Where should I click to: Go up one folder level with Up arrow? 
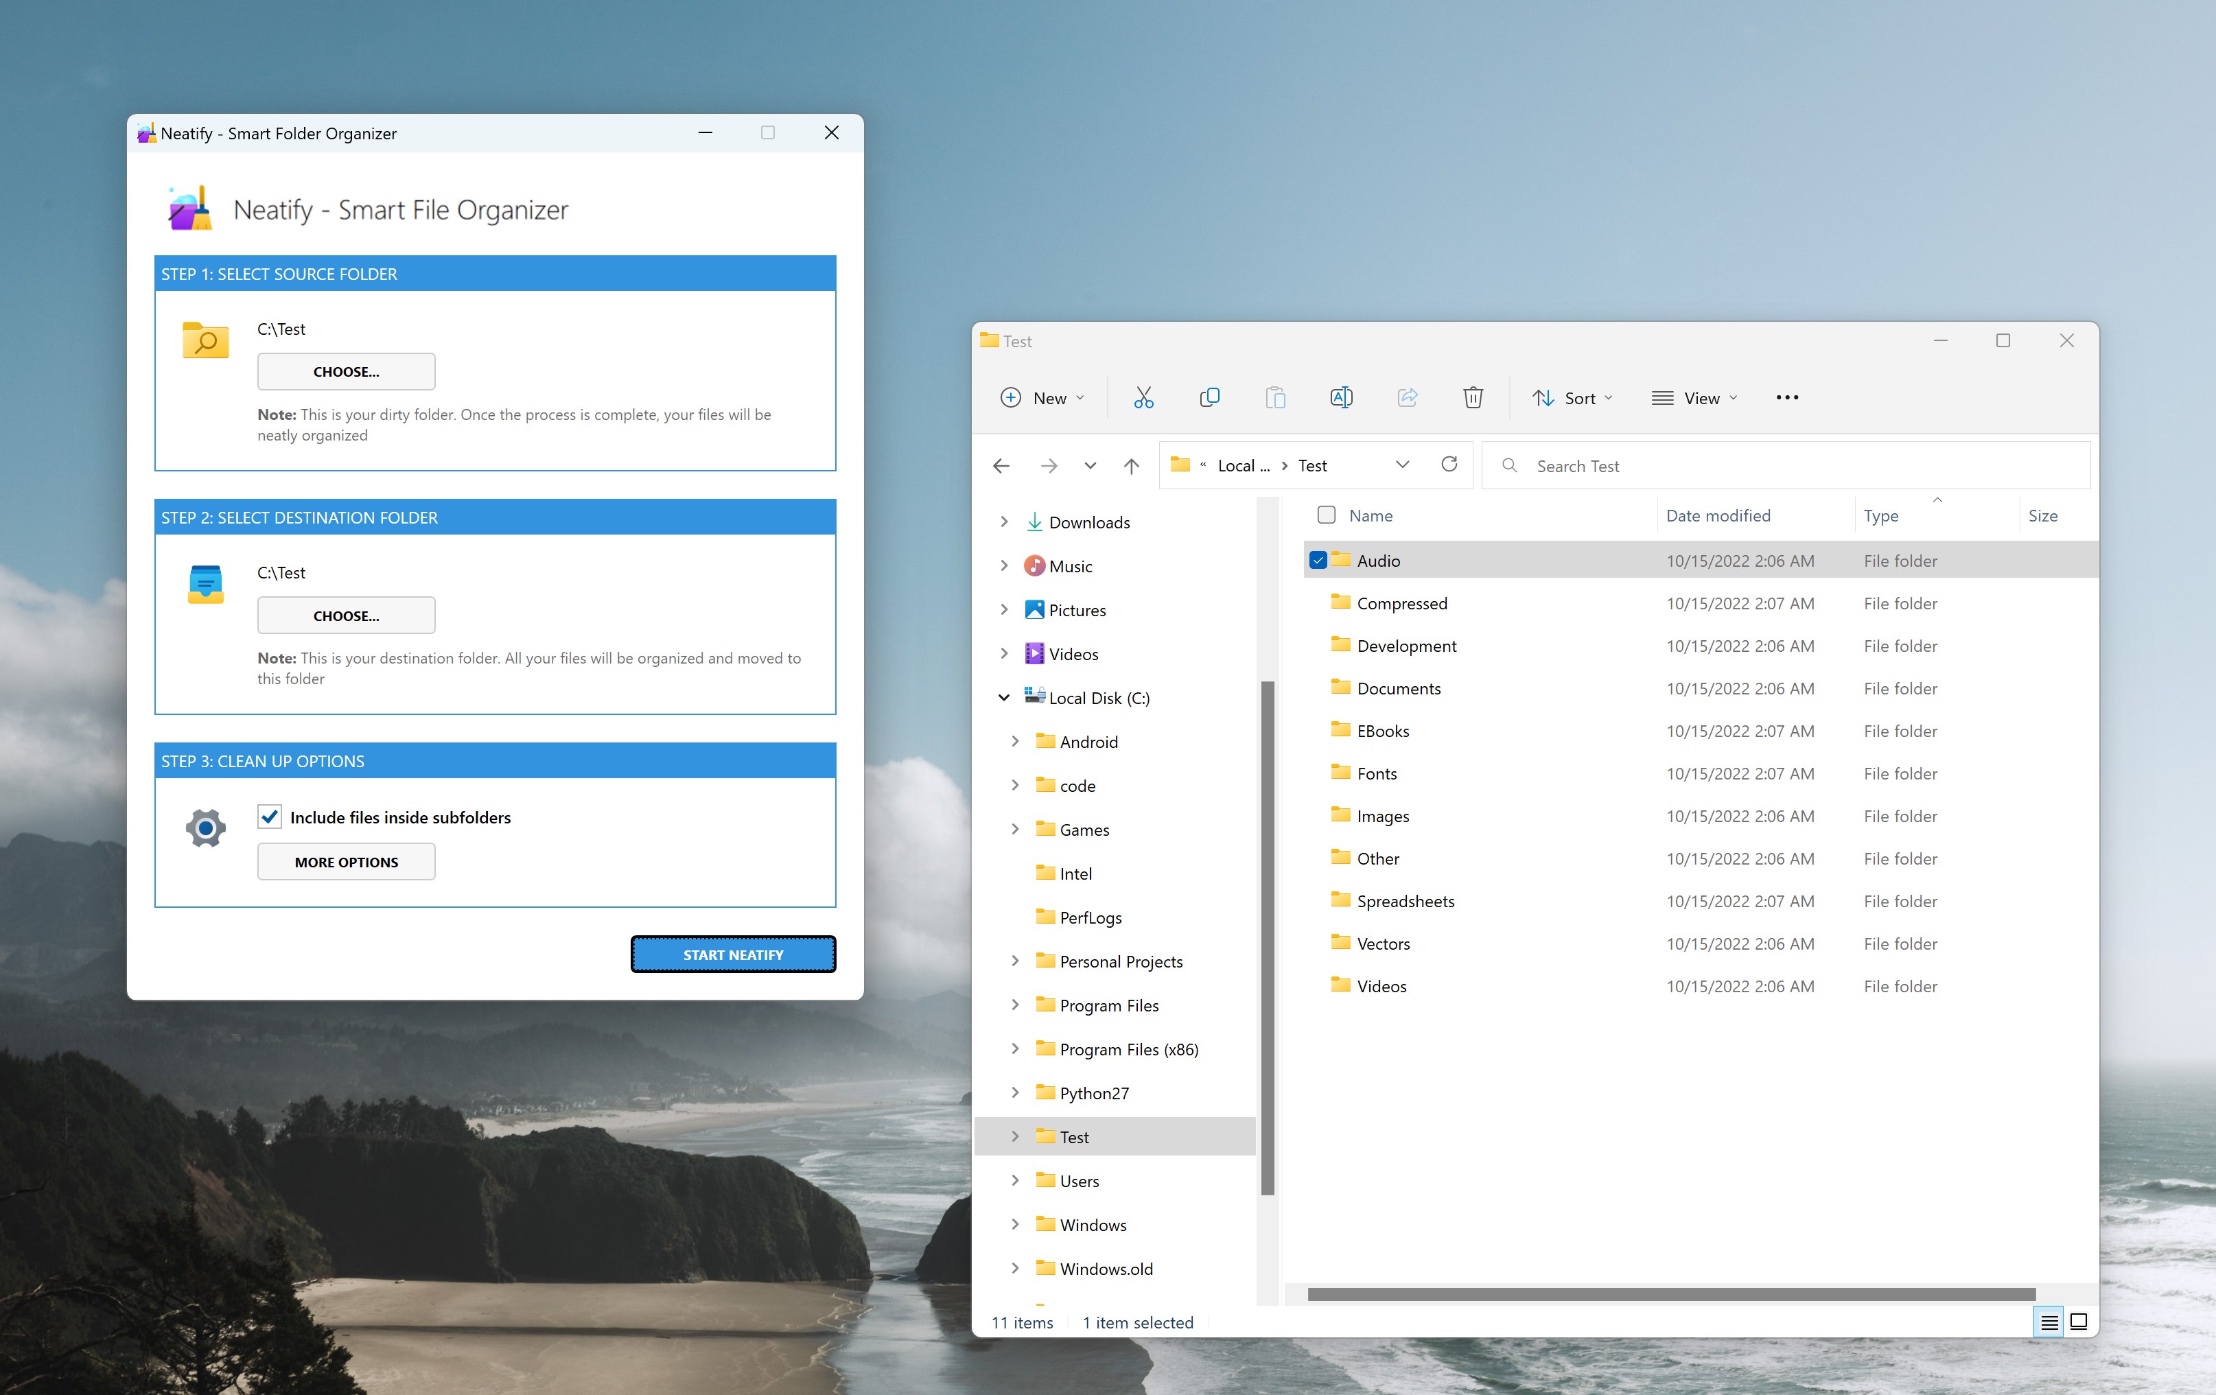1131,466
